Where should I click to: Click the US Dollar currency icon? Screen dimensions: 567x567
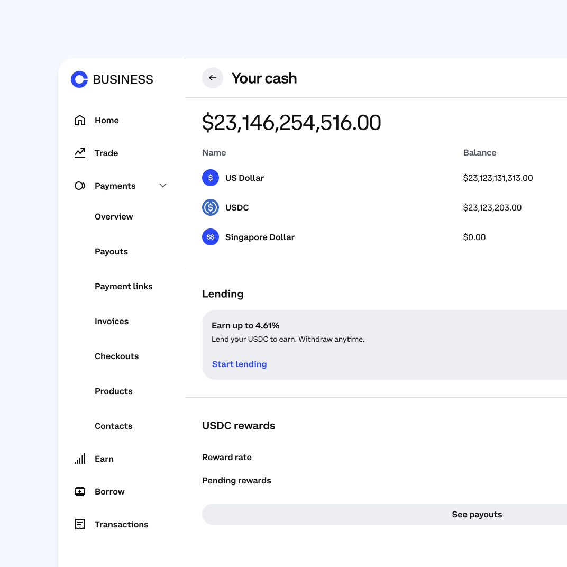click(x=211, y=178)
